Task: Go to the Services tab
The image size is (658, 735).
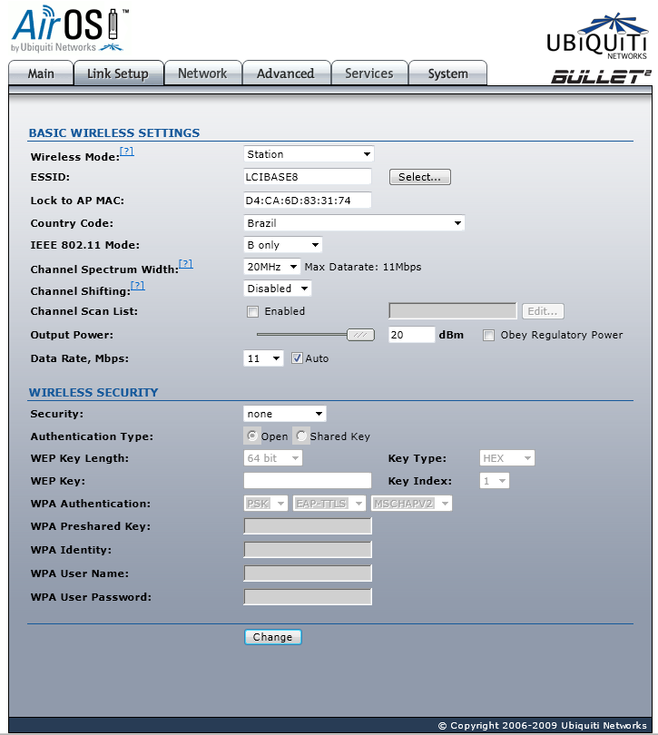Action: (369, 73)
